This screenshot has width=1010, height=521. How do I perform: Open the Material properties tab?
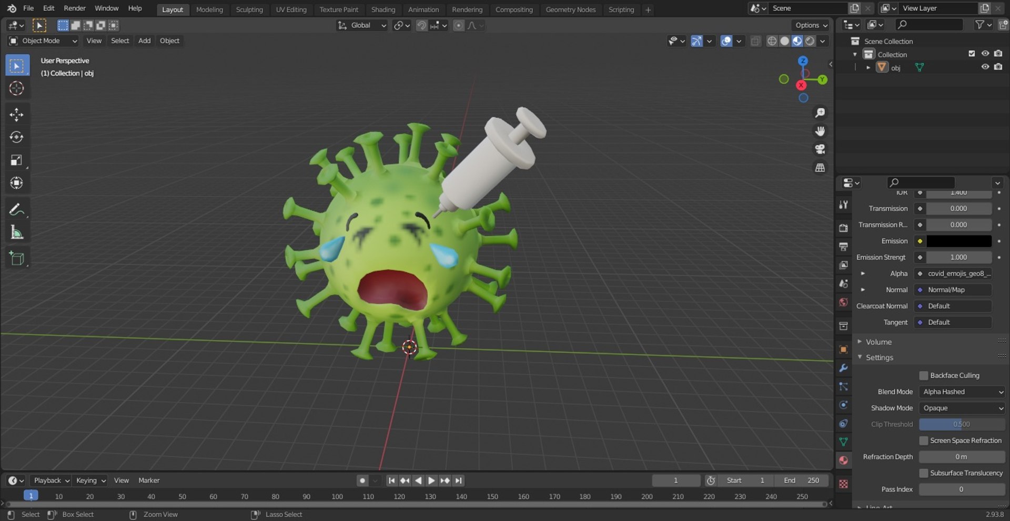pyautogui.click(x=843, y=461)
